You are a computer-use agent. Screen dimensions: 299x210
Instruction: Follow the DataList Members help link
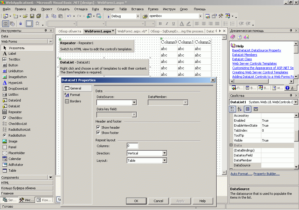(x=245, y=55)
